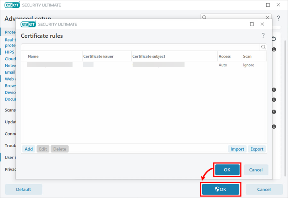Select the Email item in left sidebar
Viewport: 288px width, 198px height.
click(10, 72)
